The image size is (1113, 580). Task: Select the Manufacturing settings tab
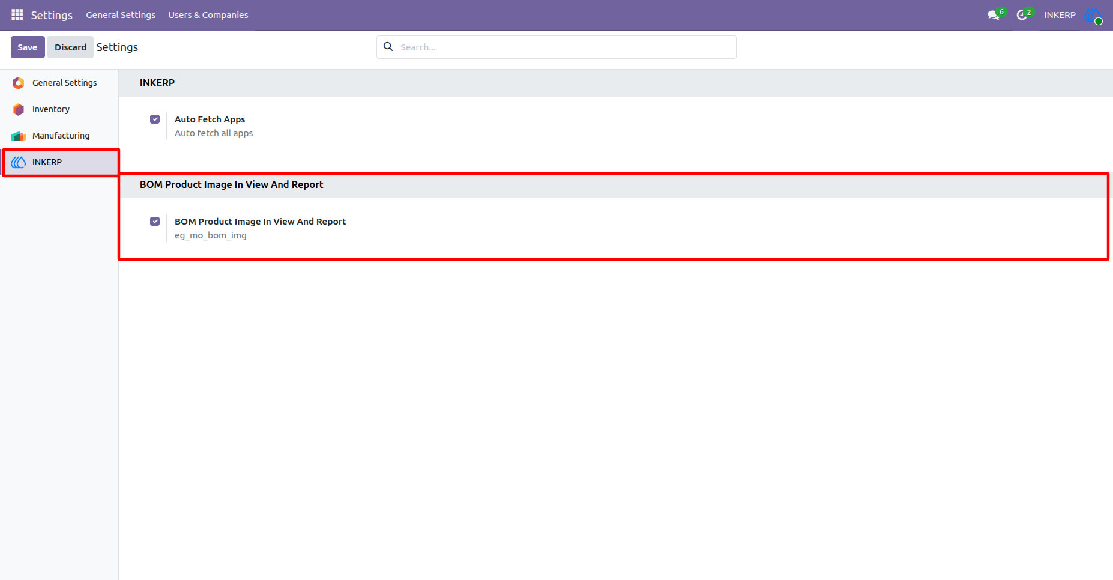point(59,136)
